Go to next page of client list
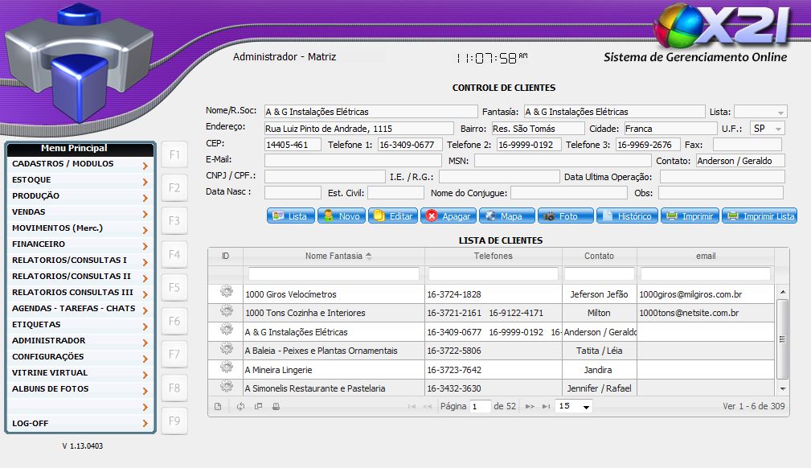 [530, 407]
